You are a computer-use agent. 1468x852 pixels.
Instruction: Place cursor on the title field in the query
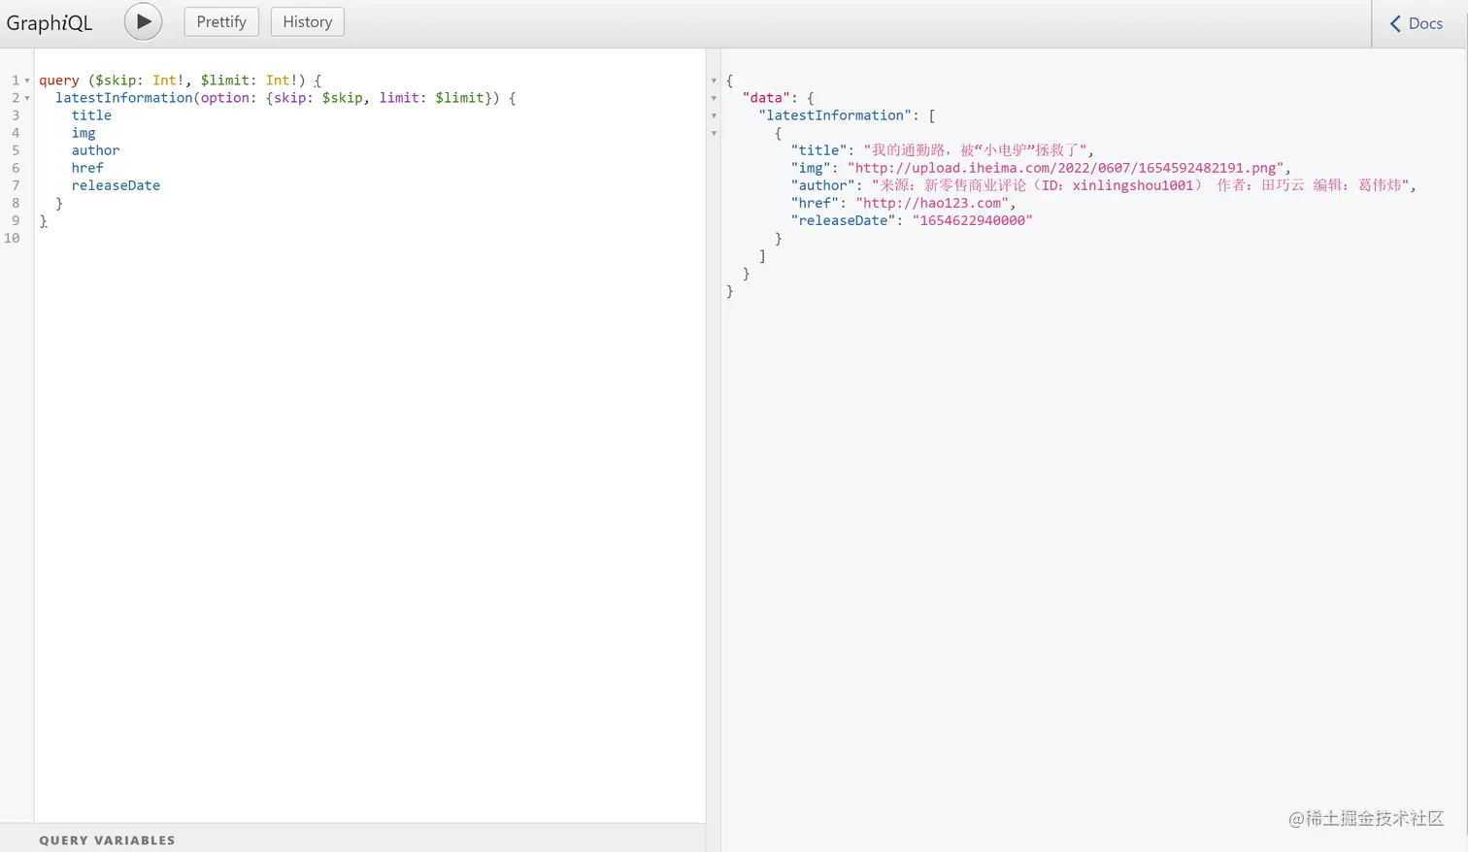91,115
